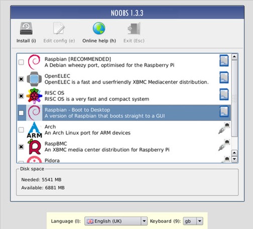The height and width of the screenshot is (229, 253).
Task: Uncheck the RaspBMC checkbox
Action: pyautogui.click(x=21, y=147)
